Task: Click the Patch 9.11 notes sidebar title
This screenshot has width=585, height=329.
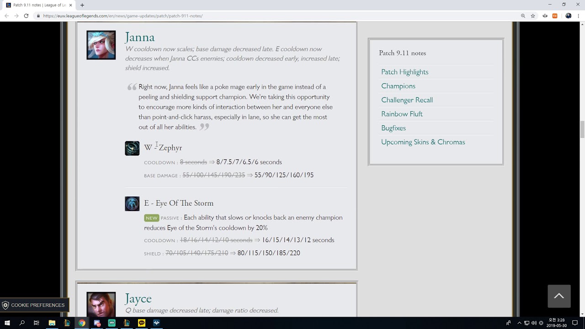Action: (402, 53)
